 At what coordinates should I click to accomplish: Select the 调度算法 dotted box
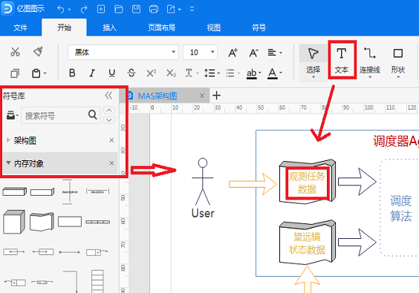tap(400, 208)
